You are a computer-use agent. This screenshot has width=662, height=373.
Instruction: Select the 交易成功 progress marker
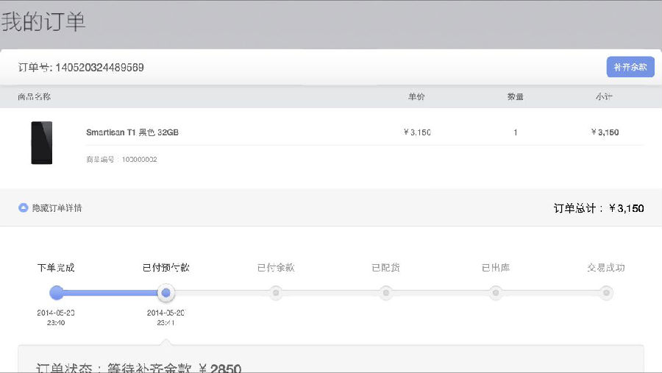606,293
